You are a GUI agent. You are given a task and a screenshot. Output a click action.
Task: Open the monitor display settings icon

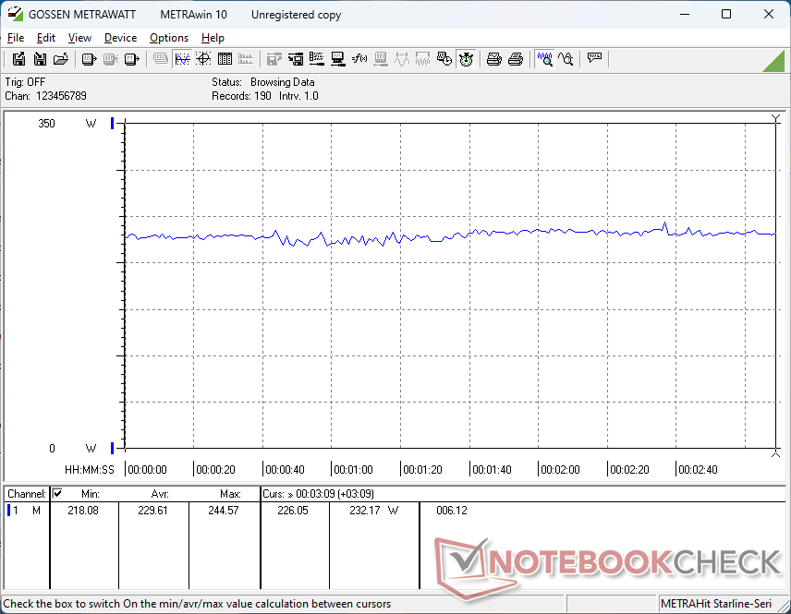pos(338,59)
